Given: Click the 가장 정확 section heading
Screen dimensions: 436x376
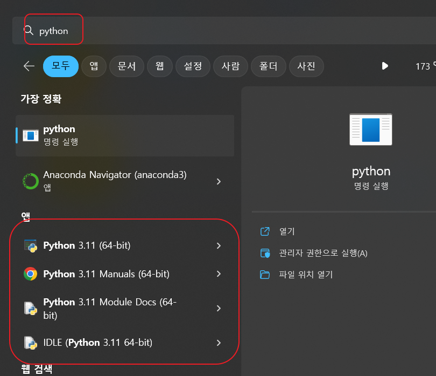Looking at the screenshot, I should tap(41, 99).
